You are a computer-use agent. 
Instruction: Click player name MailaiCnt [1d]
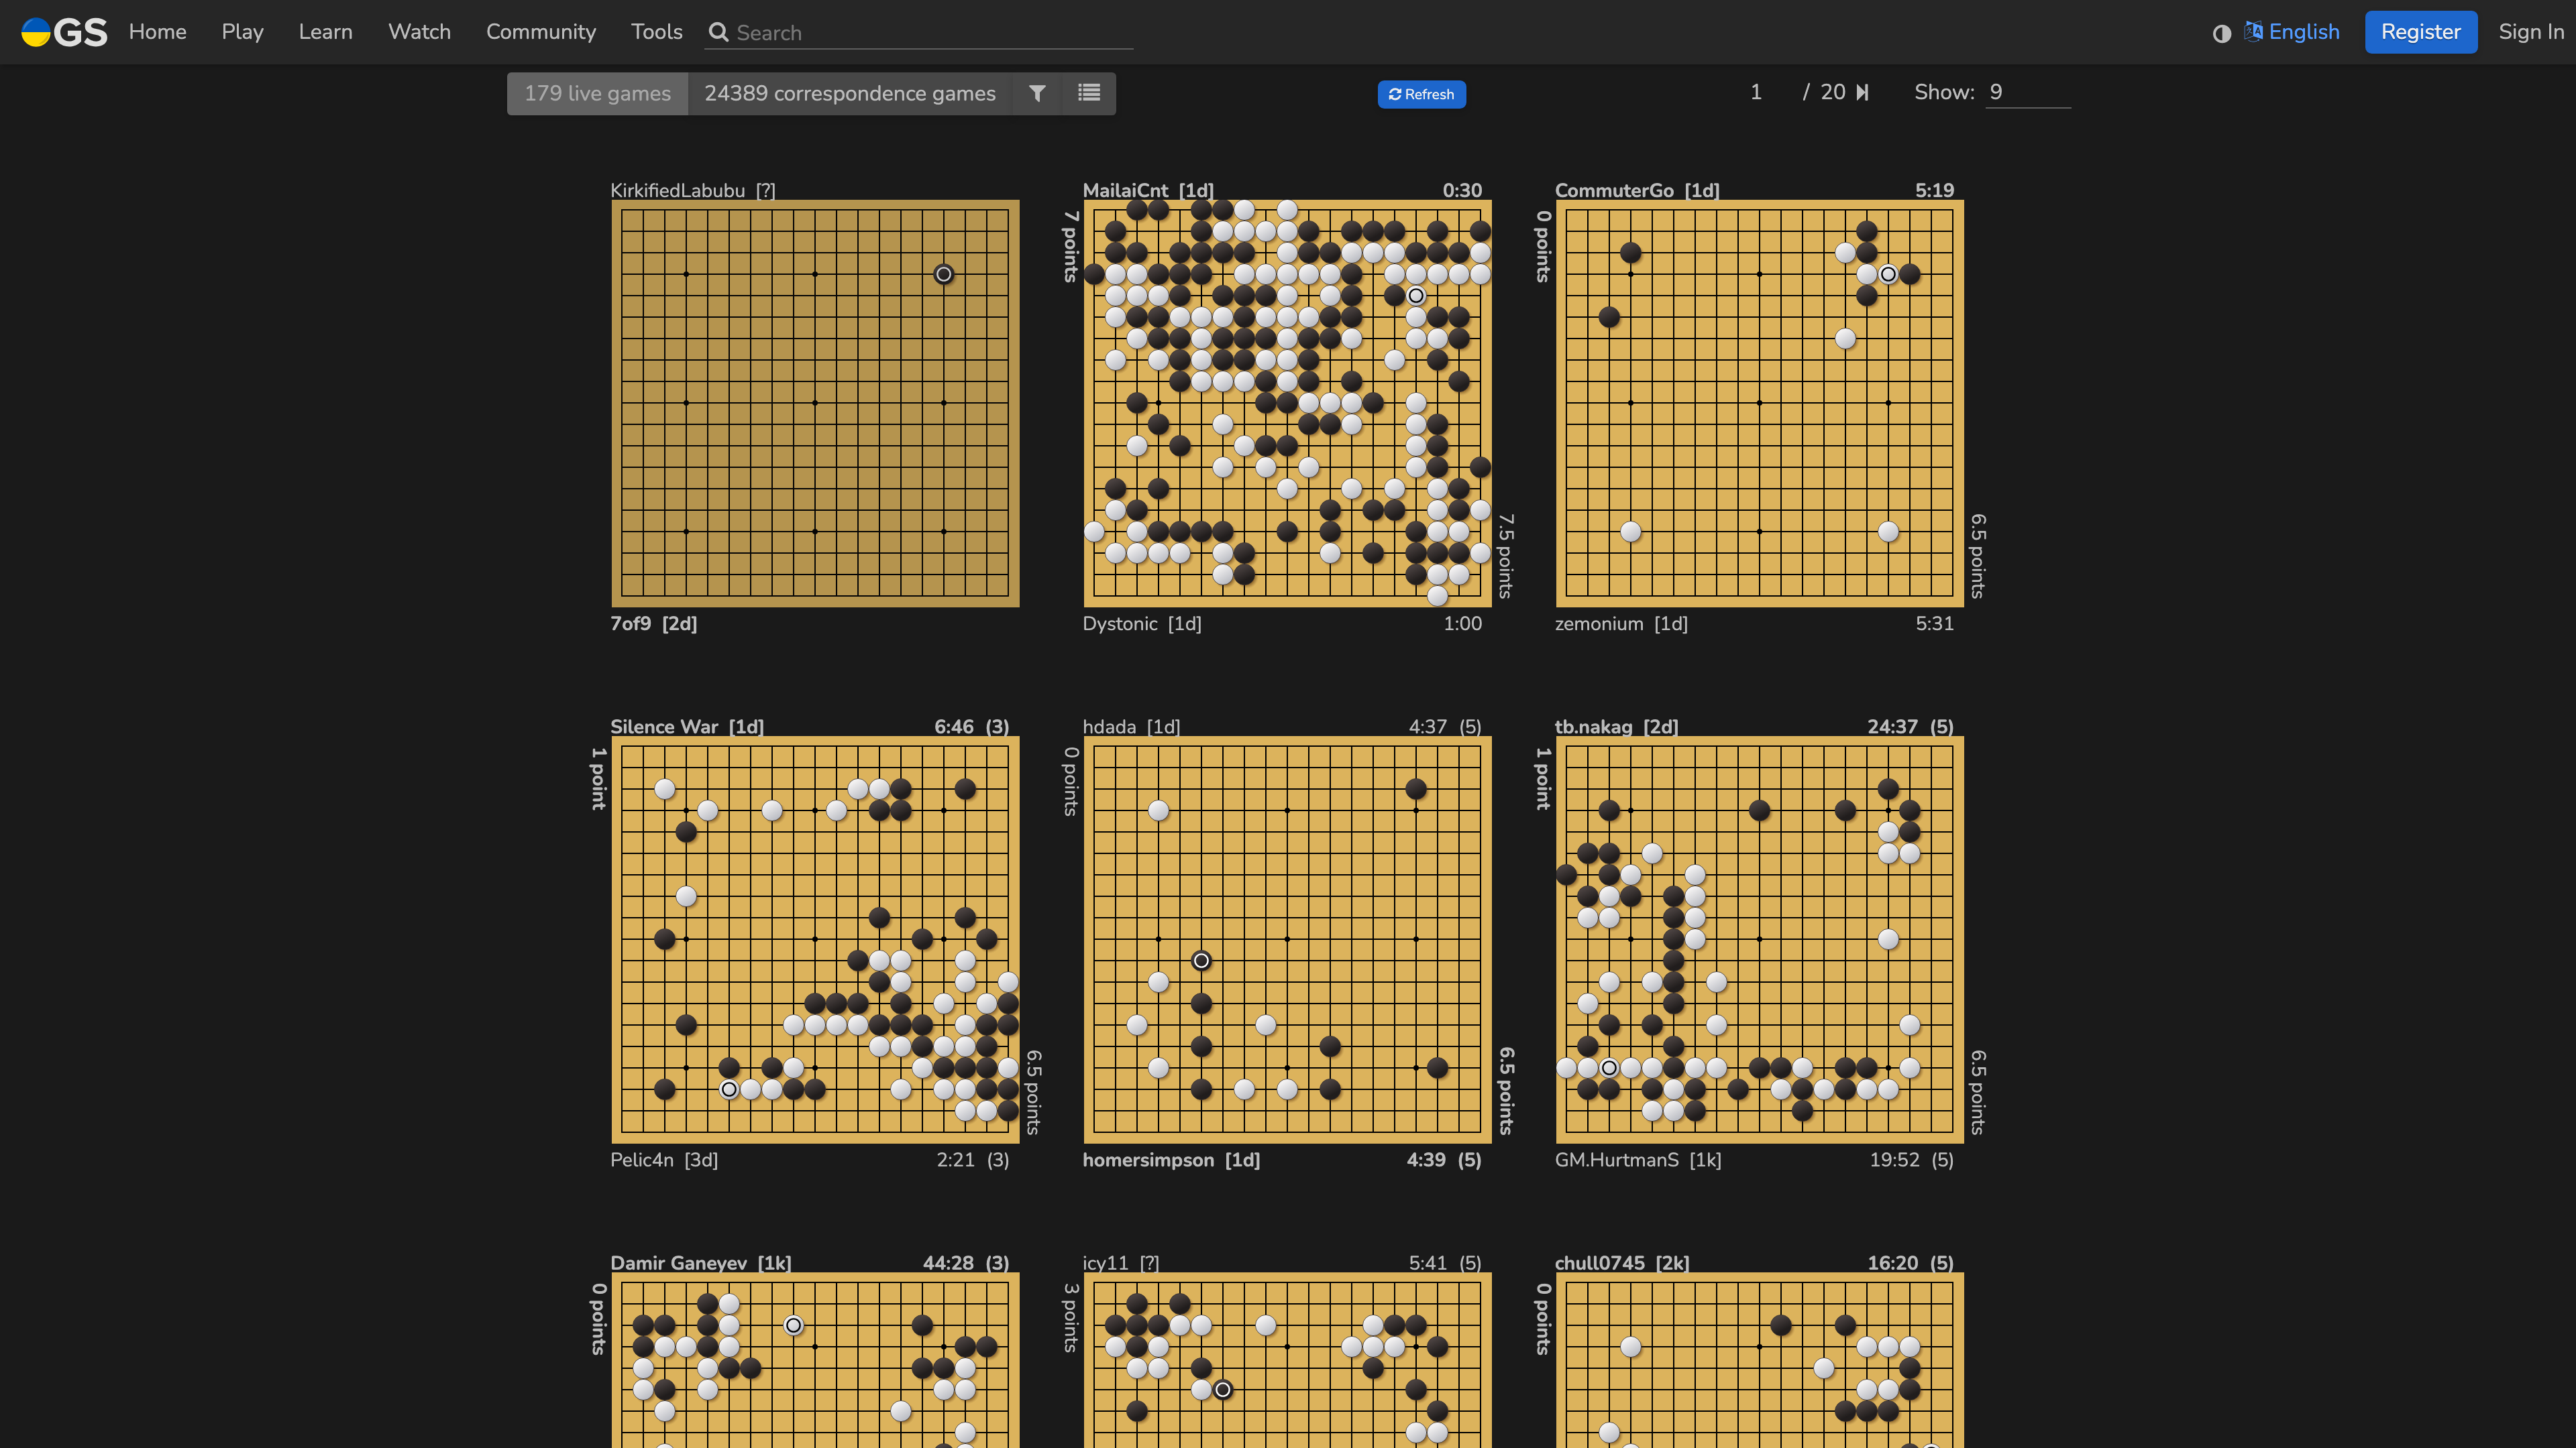click(x=1148, y=190)
